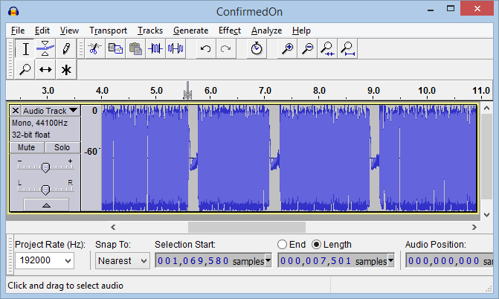Select the Zoom magnifier tool
This screenshot has height=299, width=499.
25,69
